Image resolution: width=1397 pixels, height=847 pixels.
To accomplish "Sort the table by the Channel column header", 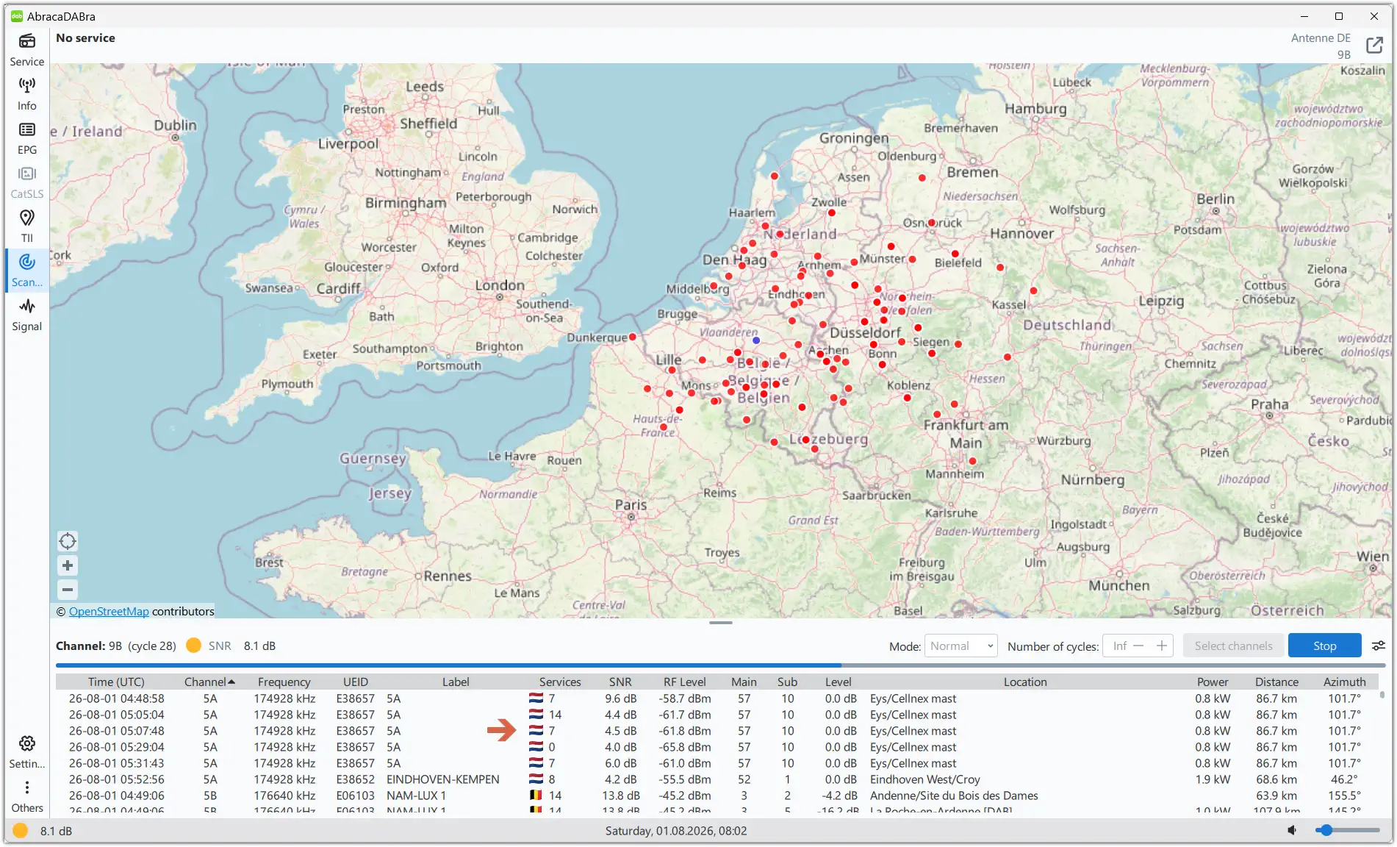I will 209,682.
